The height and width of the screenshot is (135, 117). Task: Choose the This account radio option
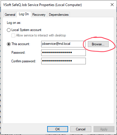pyautogui.click(x=9, y=44)
